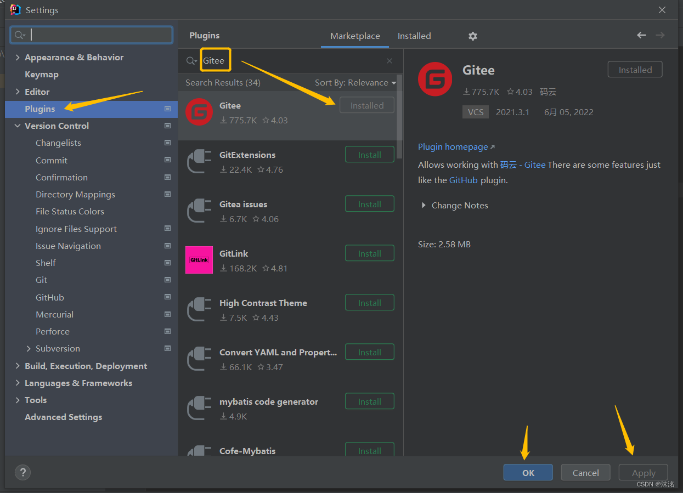Click project-level icon next to Shelf
The height and width of the screenshot is (493, 683).
167,263
